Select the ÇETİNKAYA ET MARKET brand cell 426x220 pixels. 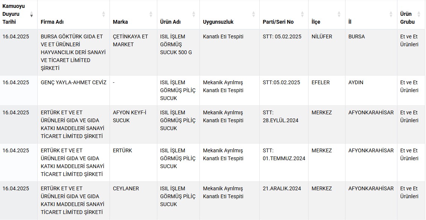click(x=133, y=52)
